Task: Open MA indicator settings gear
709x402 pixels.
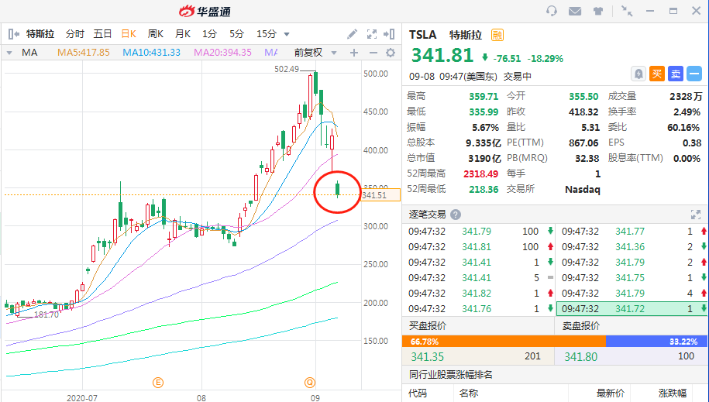Action: click(x=391, y=53)
